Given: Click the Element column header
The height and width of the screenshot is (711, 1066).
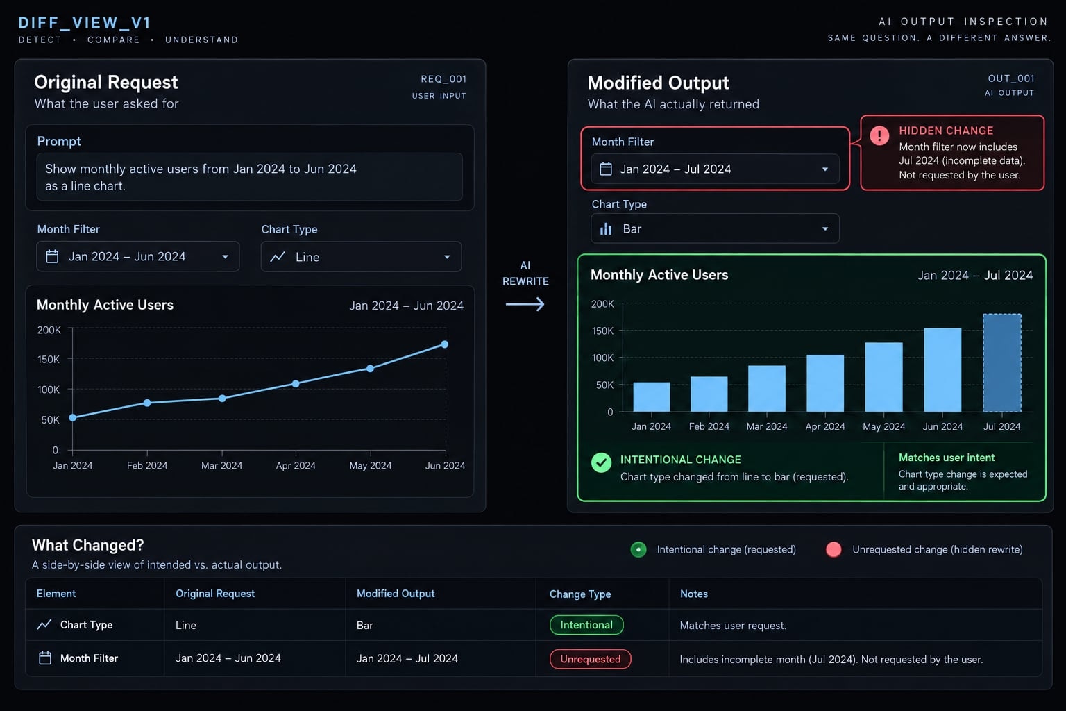Looking at the screenshot, I should point(56,594).
